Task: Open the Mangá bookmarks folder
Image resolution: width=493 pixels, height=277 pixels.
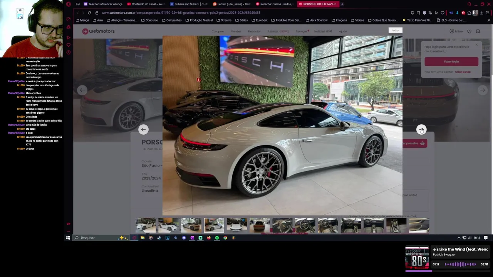Action: point(82,20)
